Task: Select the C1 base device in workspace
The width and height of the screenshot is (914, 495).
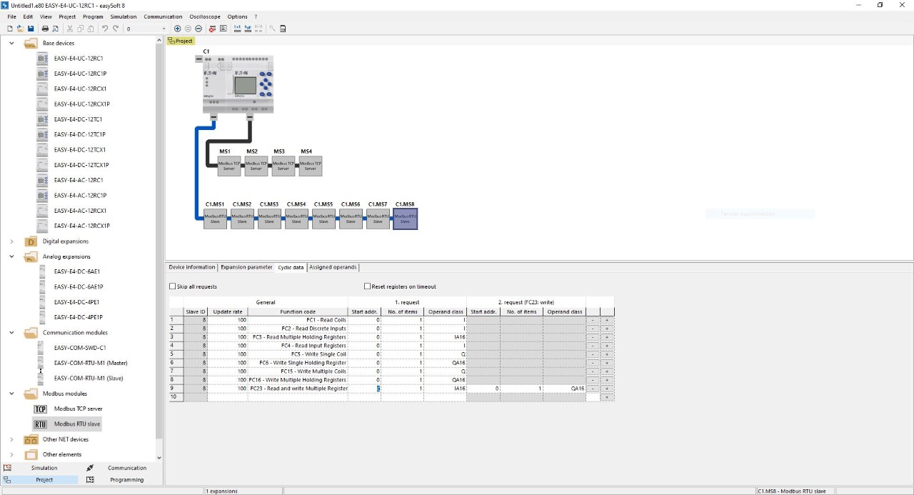Action: (238, 84)
